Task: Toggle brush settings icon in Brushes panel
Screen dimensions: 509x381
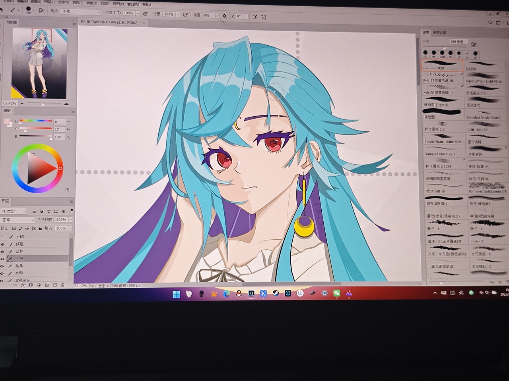Action: click(x=474, y=44)
